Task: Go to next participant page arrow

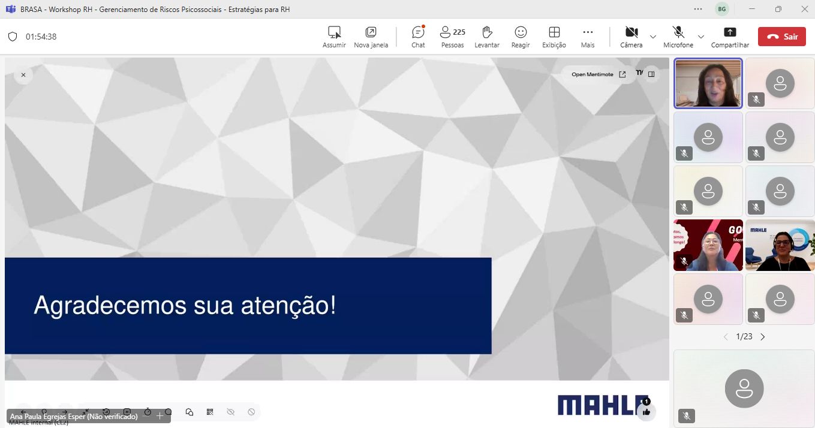Action: pos(763,337)
